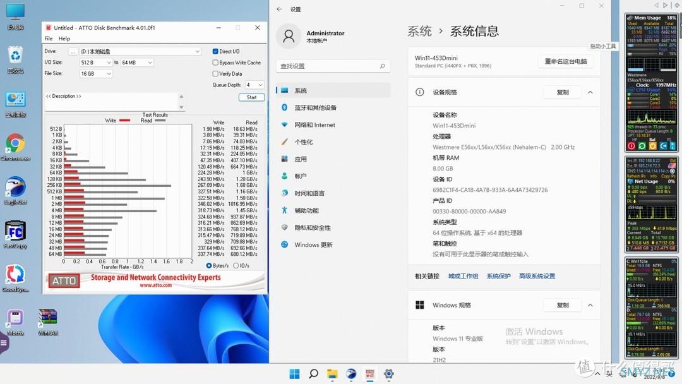The width and height of the screenshot is (682, 384).
Task: Open the Recycle Bin desktop icon
Action: click(16, 59)
